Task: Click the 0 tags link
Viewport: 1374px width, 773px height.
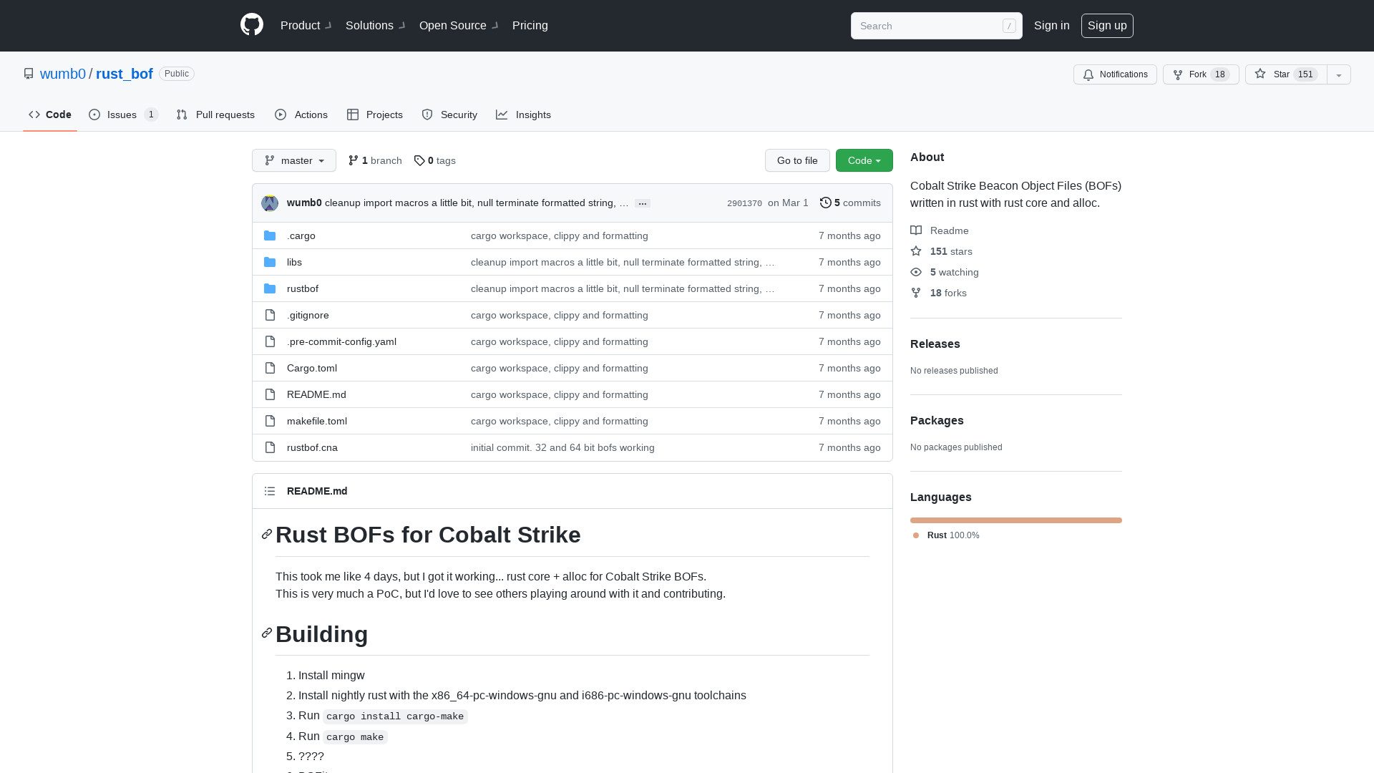Action: [434, 160]
